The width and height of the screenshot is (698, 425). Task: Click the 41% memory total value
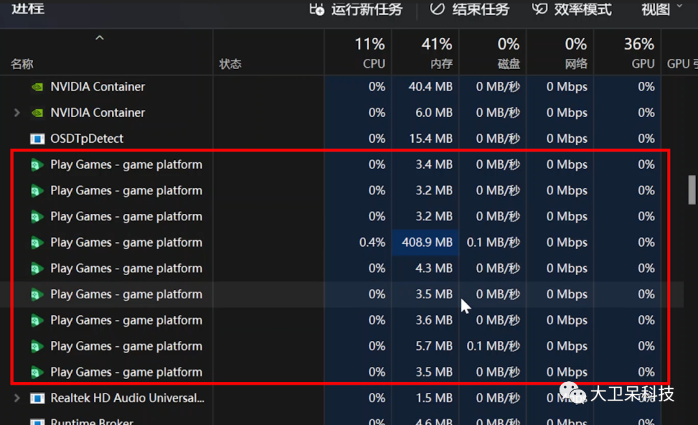coord(437,44)
